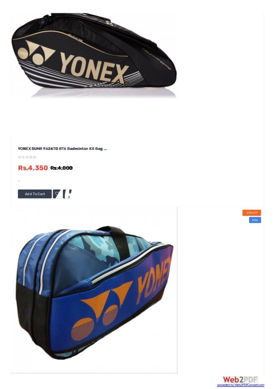Rate the kit bag two stars

click(x=23, y=157)
